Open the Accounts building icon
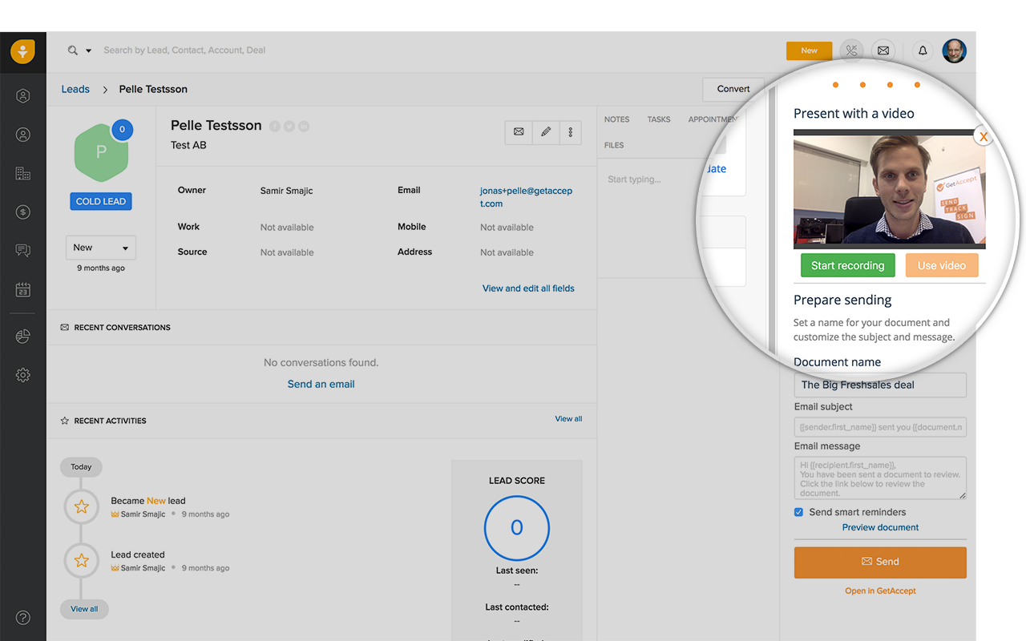Screen dimensions: 1026x641 22,173
